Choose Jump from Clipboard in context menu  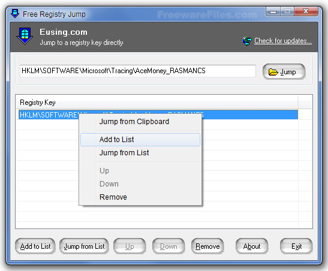point(140,122)
